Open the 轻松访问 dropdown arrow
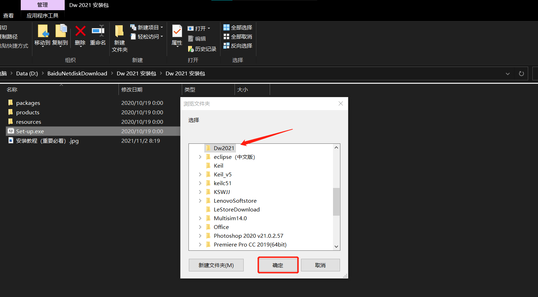Image resolution: width=538 pixels, height=297 pixels. pyautogui.click(x=162, y=36)
